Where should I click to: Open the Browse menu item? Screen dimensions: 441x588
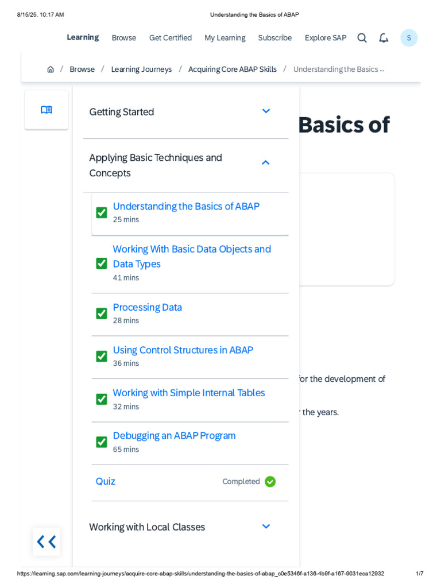coord(124,38)
